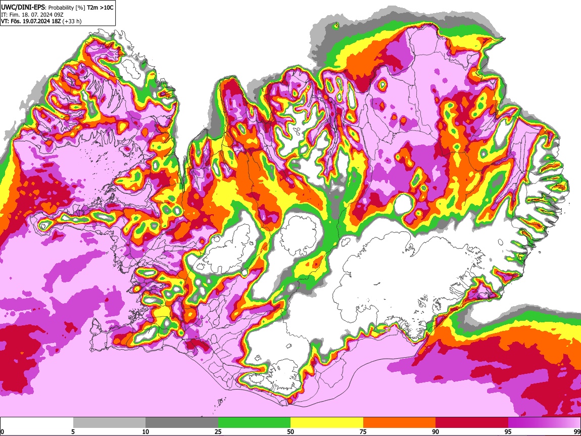Click the yellow 50-75 legend swatch
This screenshot has width=581, height=436.
coord(327,422)
